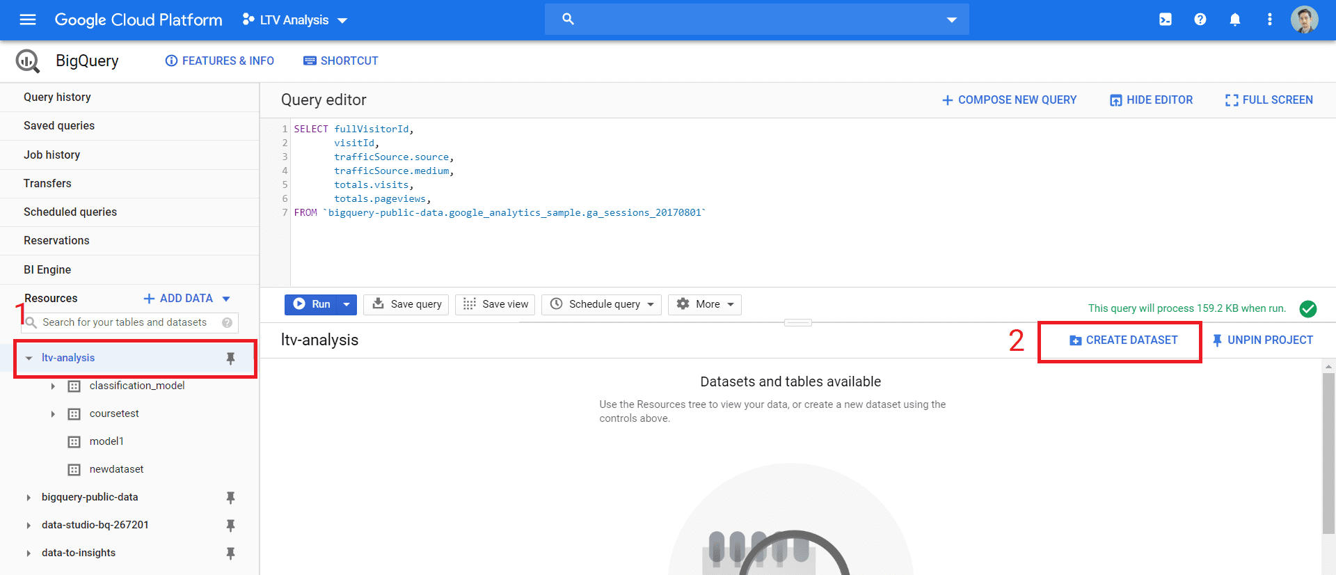
Task: Click COMPOSE NEW QUERY
Action: (x=1009, y=100)
